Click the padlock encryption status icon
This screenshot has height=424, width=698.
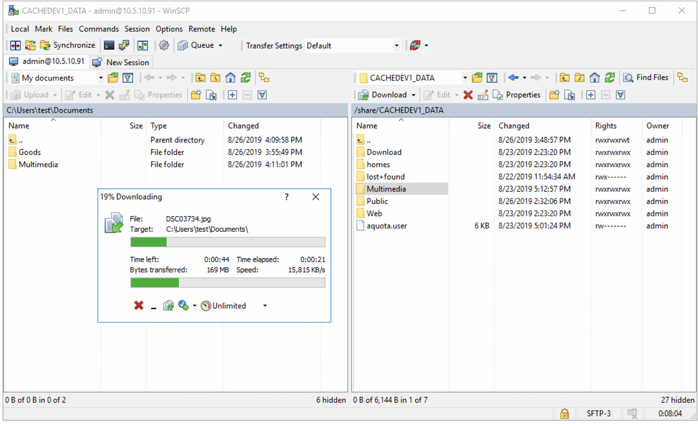pos(565,414)
